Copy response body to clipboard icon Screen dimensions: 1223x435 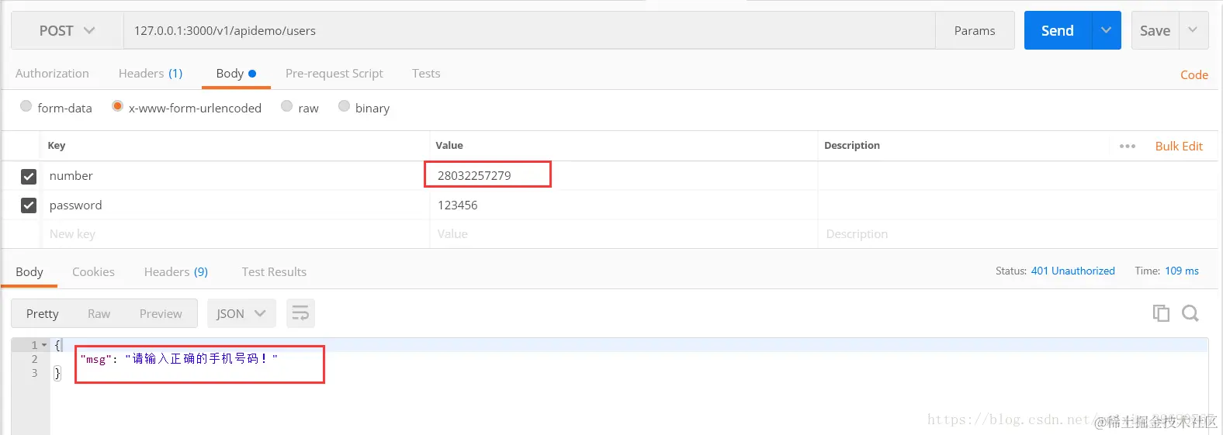(x=1161, y=313)
